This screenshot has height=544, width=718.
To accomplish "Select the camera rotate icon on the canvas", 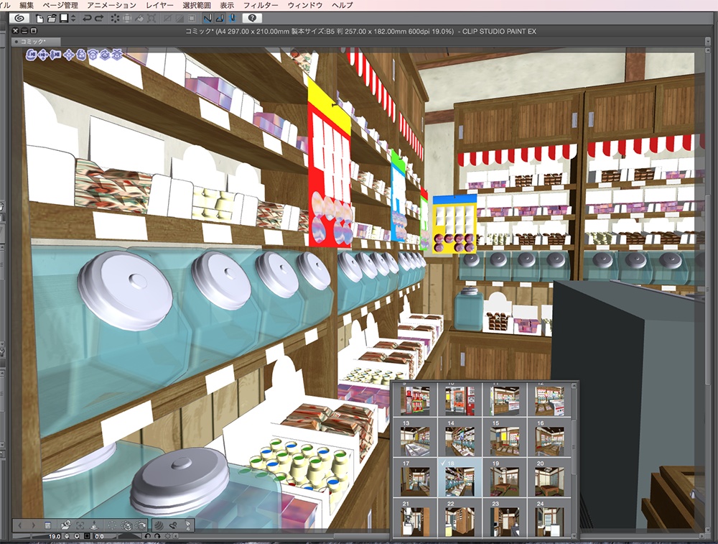I will coord(30,55).
